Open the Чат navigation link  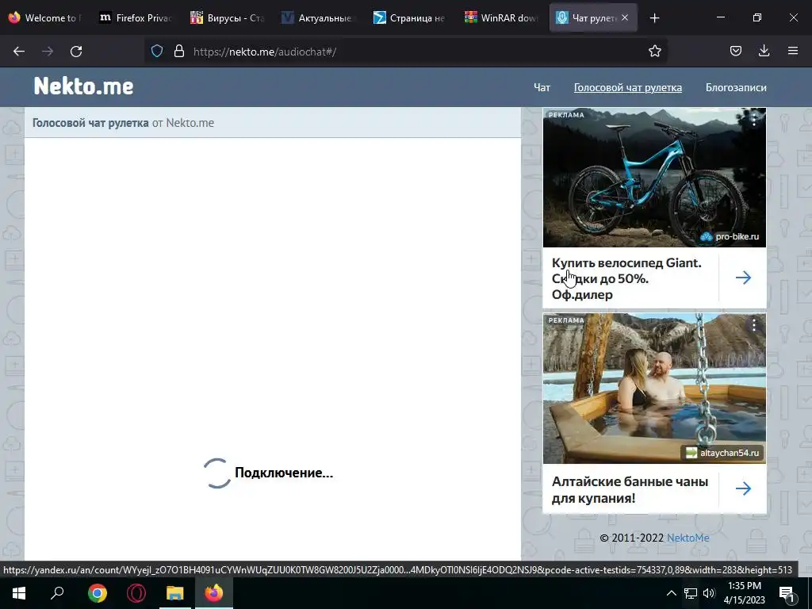click(x=542, y=87)
